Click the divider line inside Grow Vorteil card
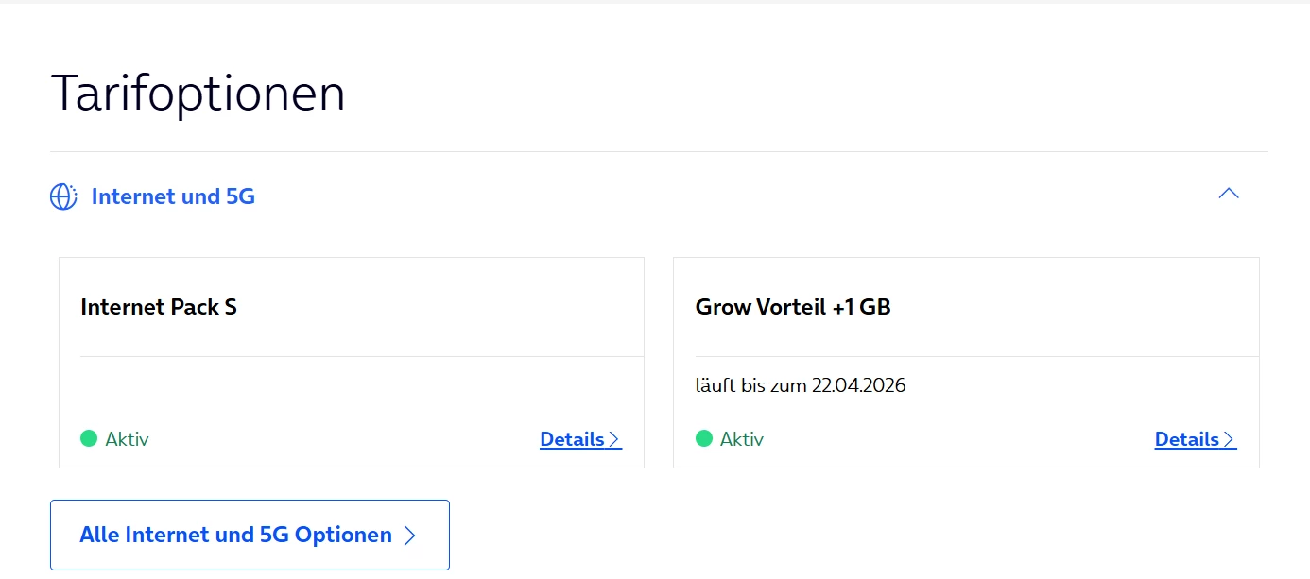1310x579 pixels. coord(966,356)
